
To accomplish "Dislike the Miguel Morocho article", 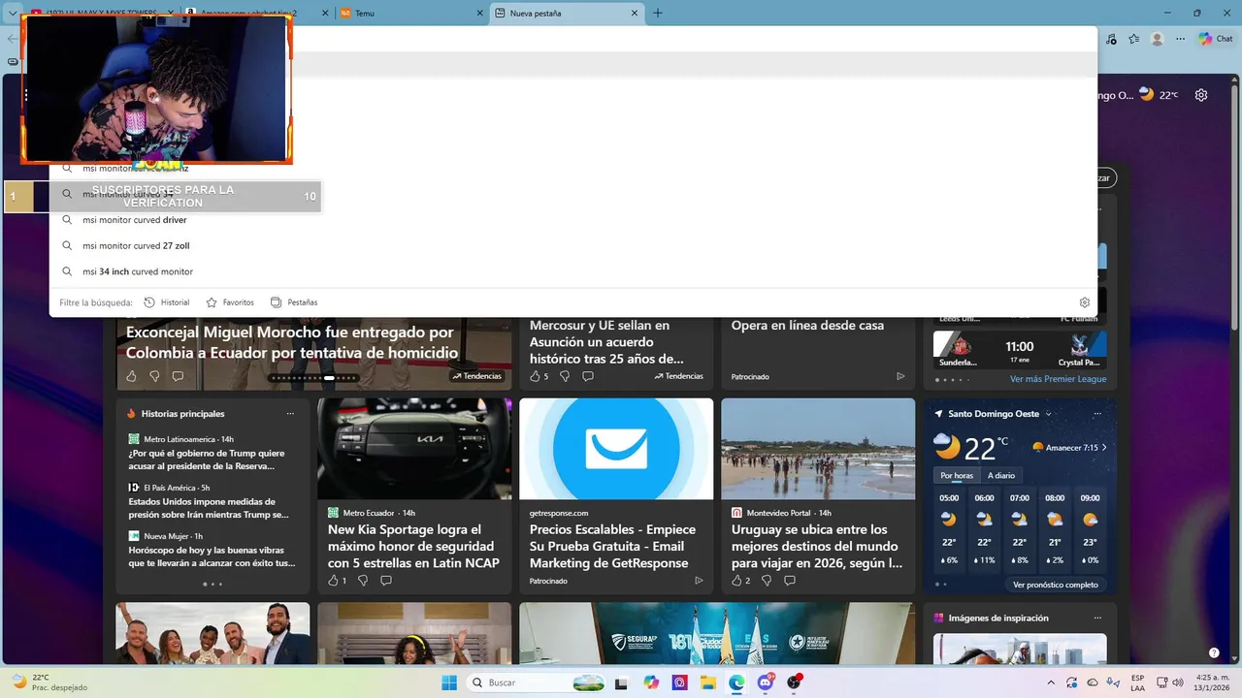I will [154, 376].
